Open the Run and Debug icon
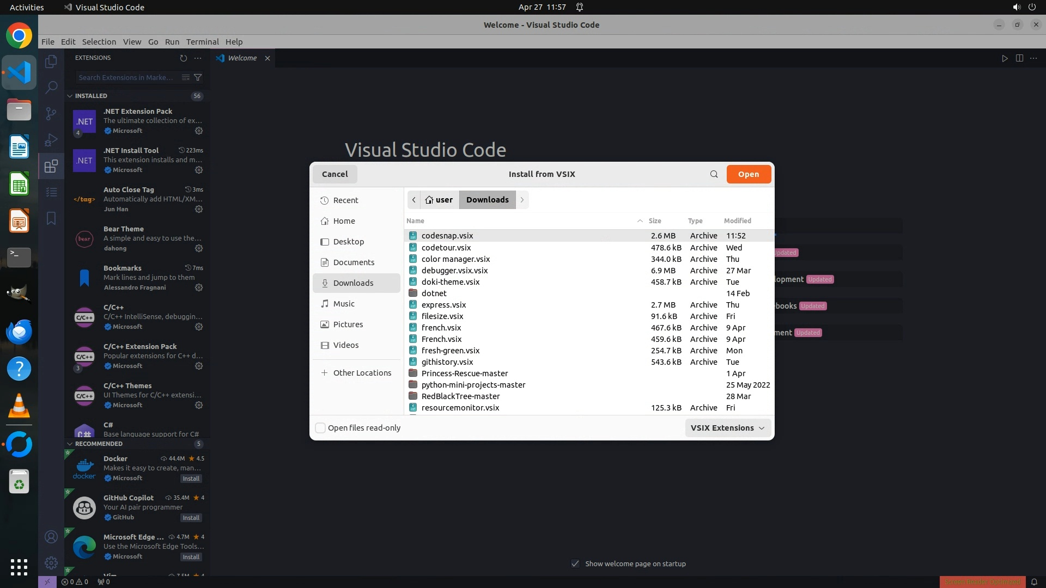 (51, 139)
